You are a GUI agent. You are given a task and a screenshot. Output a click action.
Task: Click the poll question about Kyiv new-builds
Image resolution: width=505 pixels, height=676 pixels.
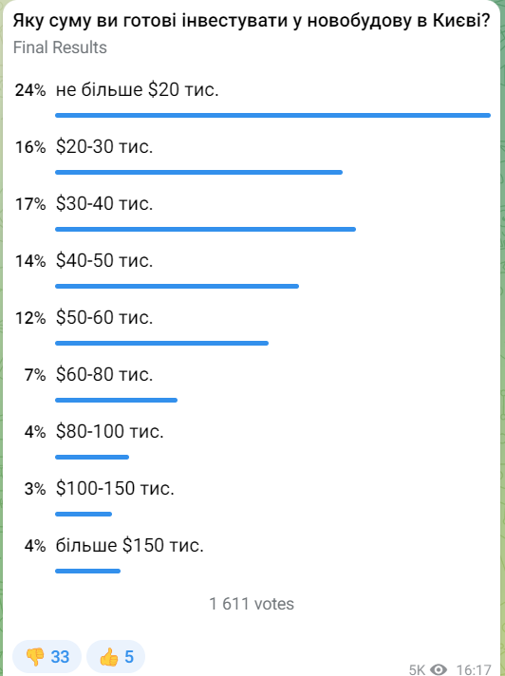[x=252, y=21]
